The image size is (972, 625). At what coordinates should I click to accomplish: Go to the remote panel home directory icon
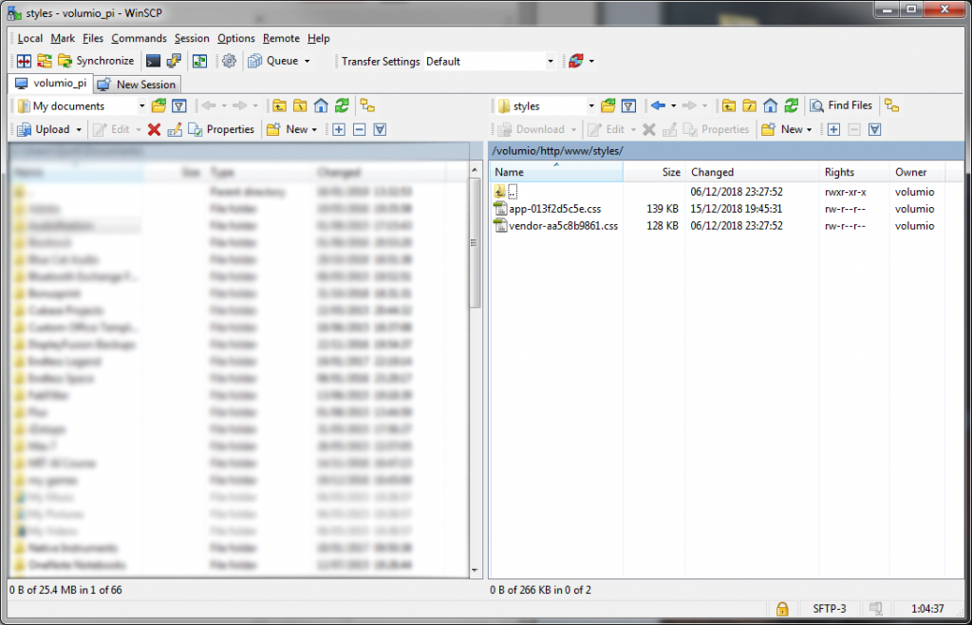pos(770,106)
